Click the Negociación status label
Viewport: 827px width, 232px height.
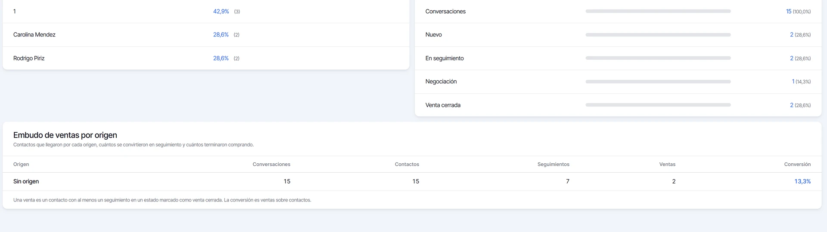pos(441,82)
